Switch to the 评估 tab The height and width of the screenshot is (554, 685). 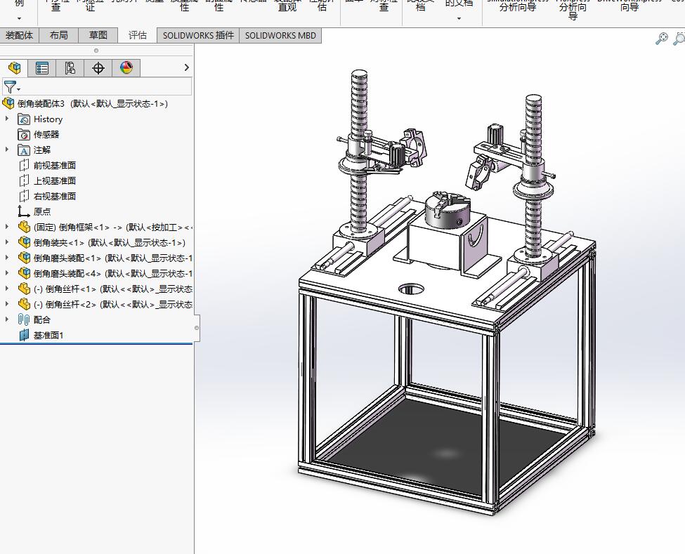pyautogui.click(x=137, y=35)
